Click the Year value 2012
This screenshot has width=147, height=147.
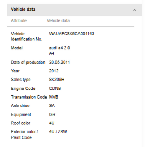coord(54,71)
